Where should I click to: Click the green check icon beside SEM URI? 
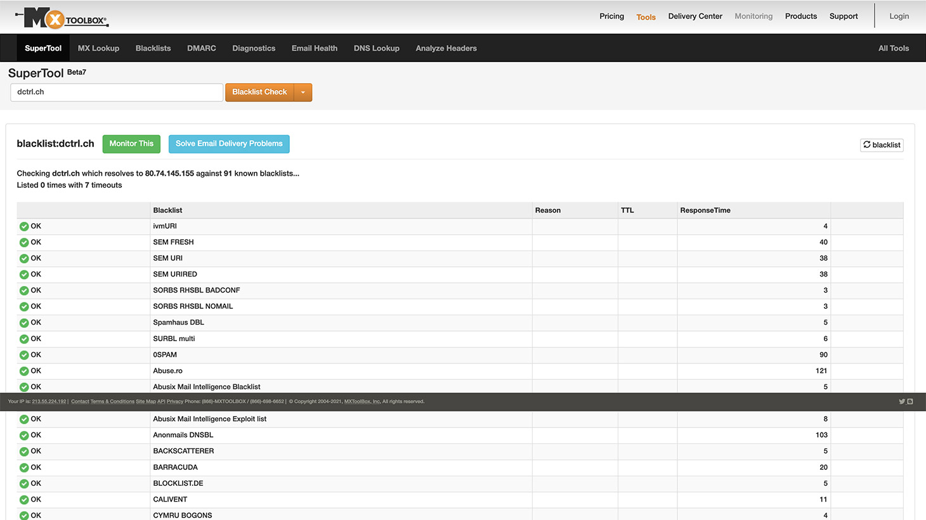[24, 259]
